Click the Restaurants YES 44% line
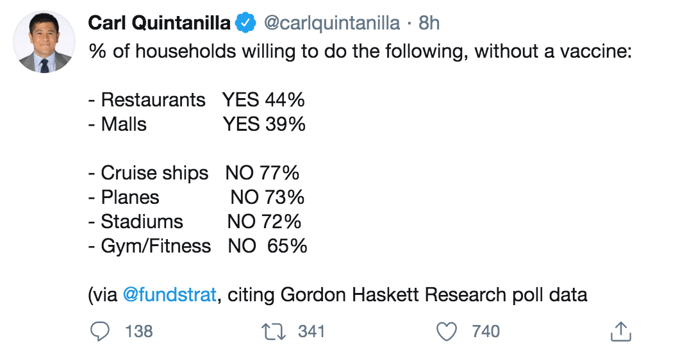The height and width of the screenshot is (350, 696). tap(197, 100)
